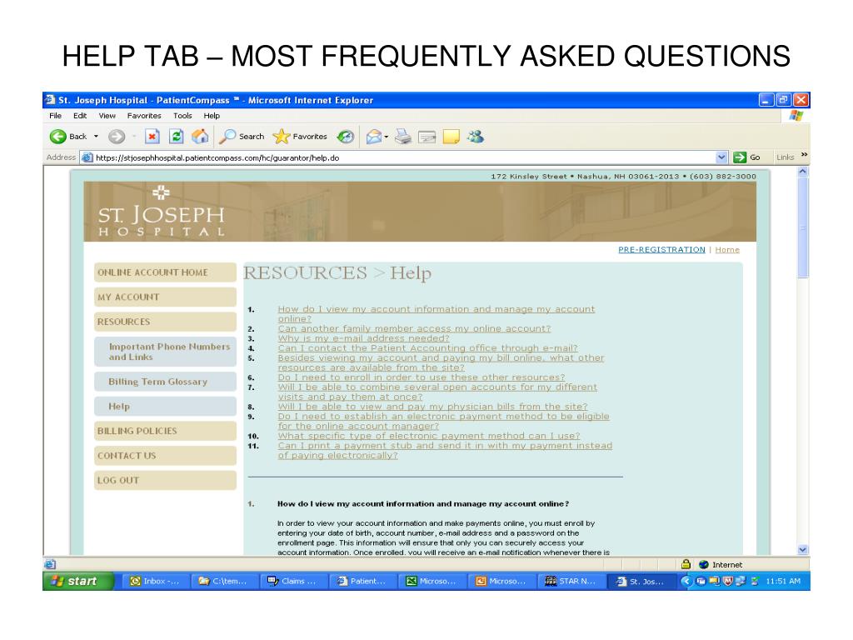Image resolution: width=853 pixels, height=640 pixels.
Task: Open question 3 about e-mail address needed
Action: (364, 338)
